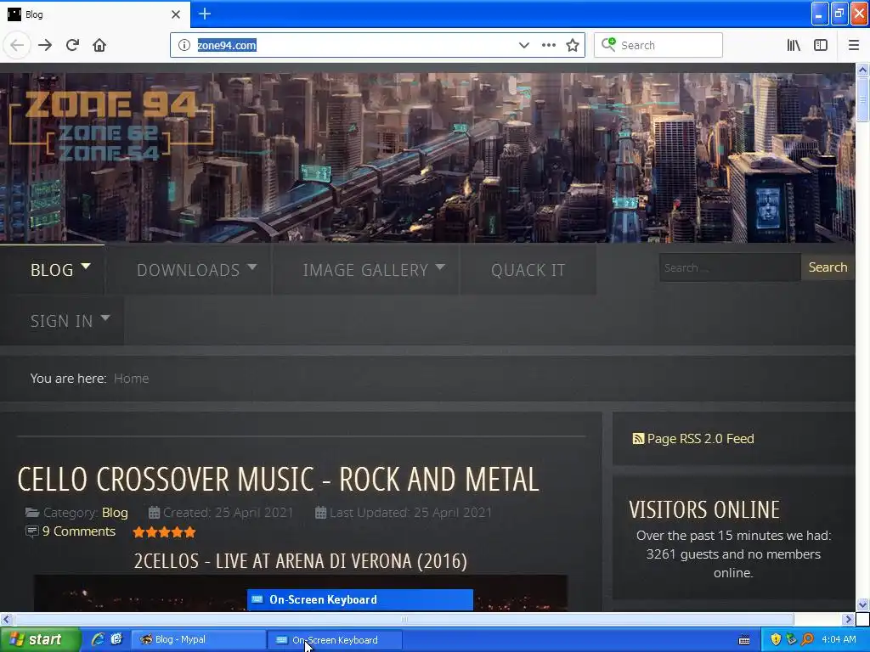
Task: Switch to Blog - Mypal taskbar button
Action: (x=199, y=640)
